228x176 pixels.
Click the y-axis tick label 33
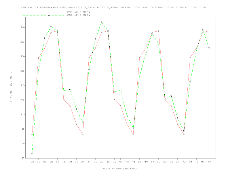[22, 56]
